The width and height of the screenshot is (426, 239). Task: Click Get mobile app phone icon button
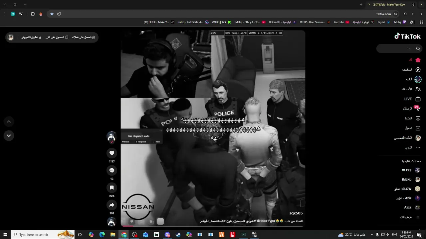[x=57, y=38]
